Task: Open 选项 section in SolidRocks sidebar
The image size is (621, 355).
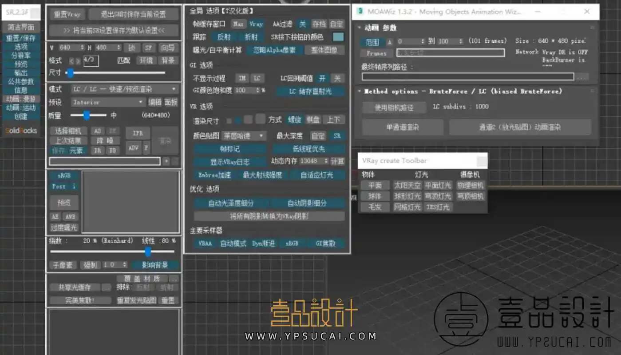Action: pyautogui.click(x=21, y=47)
